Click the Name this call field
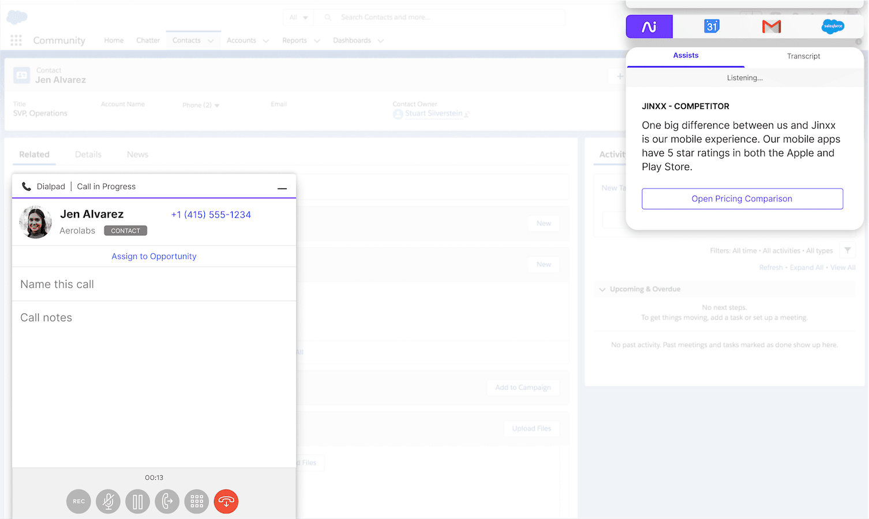 click(x=57, y=284)
